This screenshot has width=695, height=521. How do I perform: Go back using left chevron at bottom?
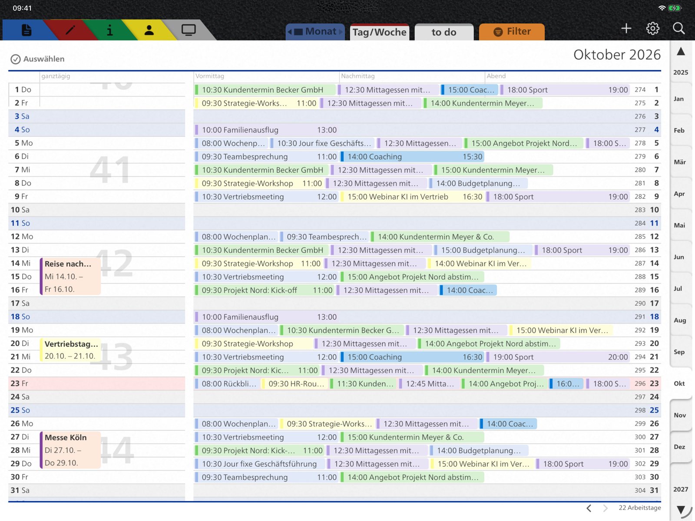point(589,508)
